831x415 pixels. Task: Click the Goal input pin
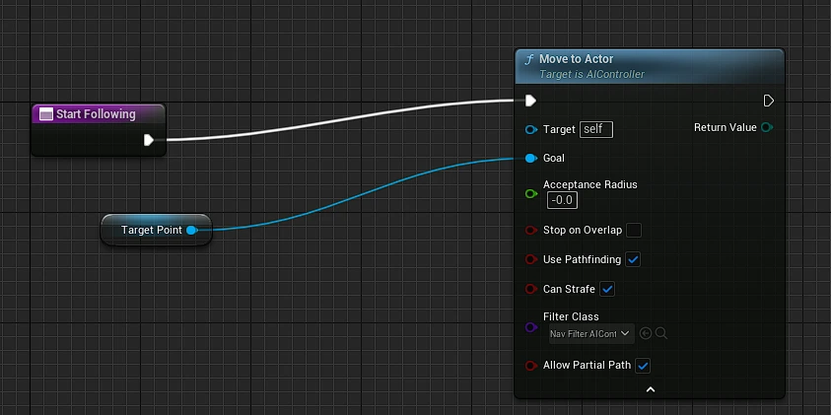530,158
